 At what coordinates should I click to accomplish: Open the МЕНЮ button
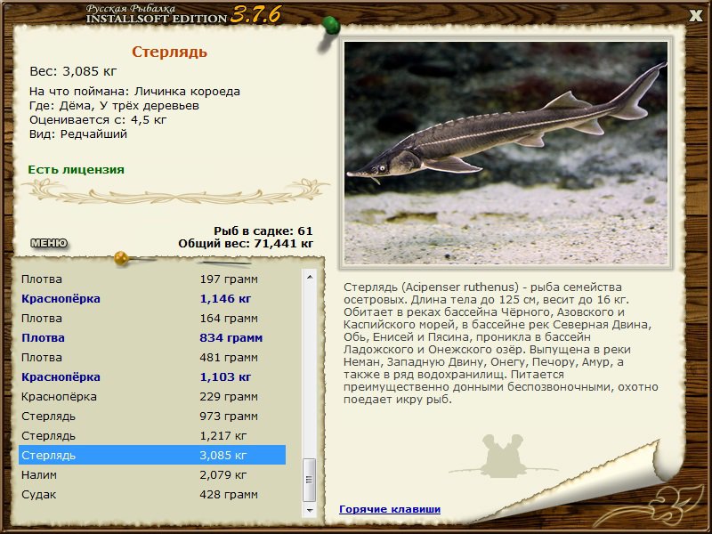click(49, 243)
